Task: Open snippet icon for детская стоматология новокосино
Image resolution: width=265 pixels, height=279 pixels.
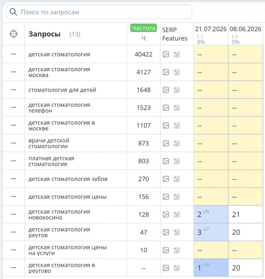Action: pyautogui.click(x=176, y=214)
